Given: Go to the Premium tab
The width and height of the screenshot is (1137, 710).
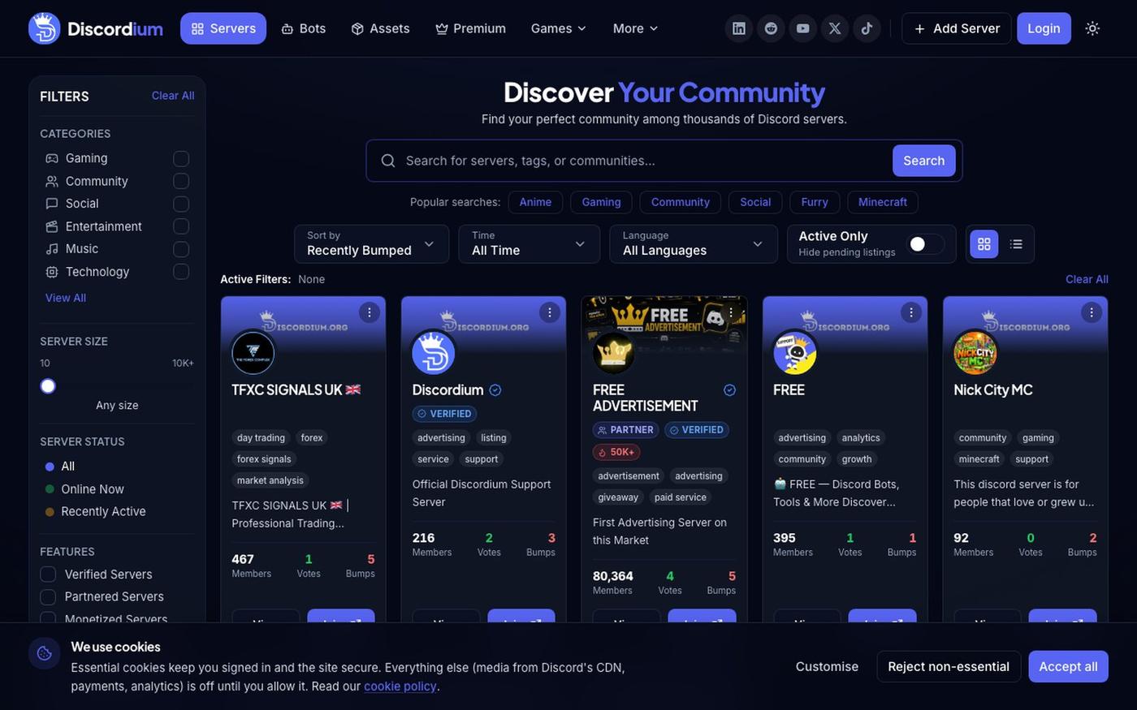Looking at the screenshot, I should tap(470, 28).
